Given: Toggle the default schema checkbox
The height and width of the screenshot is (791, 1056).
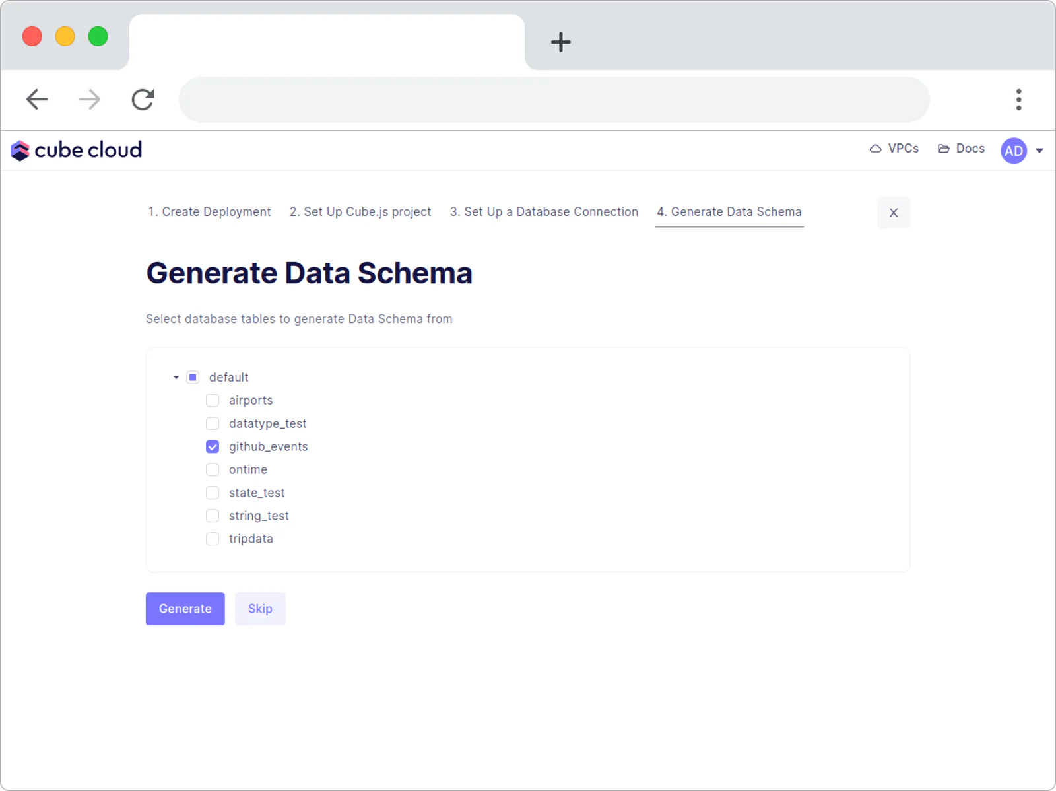Looking at the screenshot, I should point(193,378).
